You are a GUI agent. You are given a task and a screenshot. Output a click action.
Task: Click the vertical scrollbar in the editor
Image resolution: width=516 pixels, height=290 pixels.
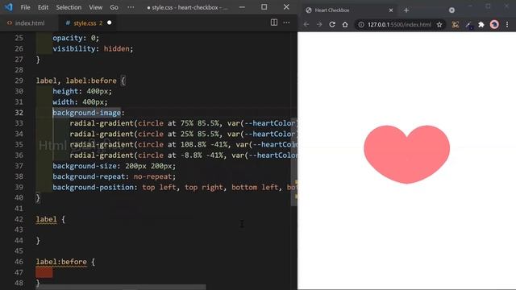293,162
